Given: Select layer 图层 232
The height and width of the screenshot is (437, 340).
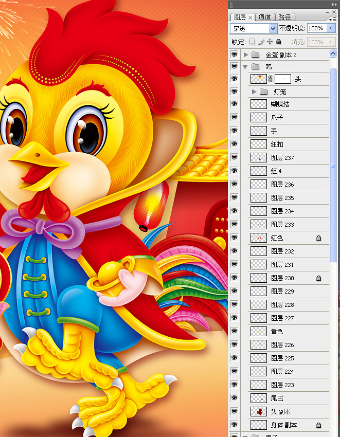Looking at the screenshot, I should tap(289, 251).
